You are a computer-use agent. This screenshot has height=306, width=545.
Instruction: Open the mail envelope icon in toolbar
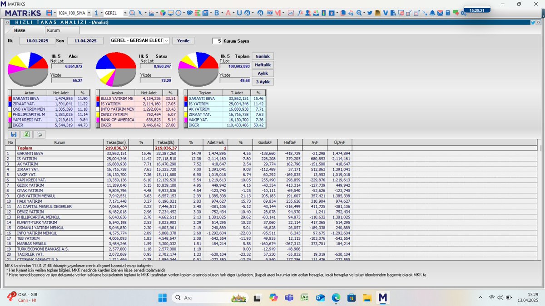(440, 13)
